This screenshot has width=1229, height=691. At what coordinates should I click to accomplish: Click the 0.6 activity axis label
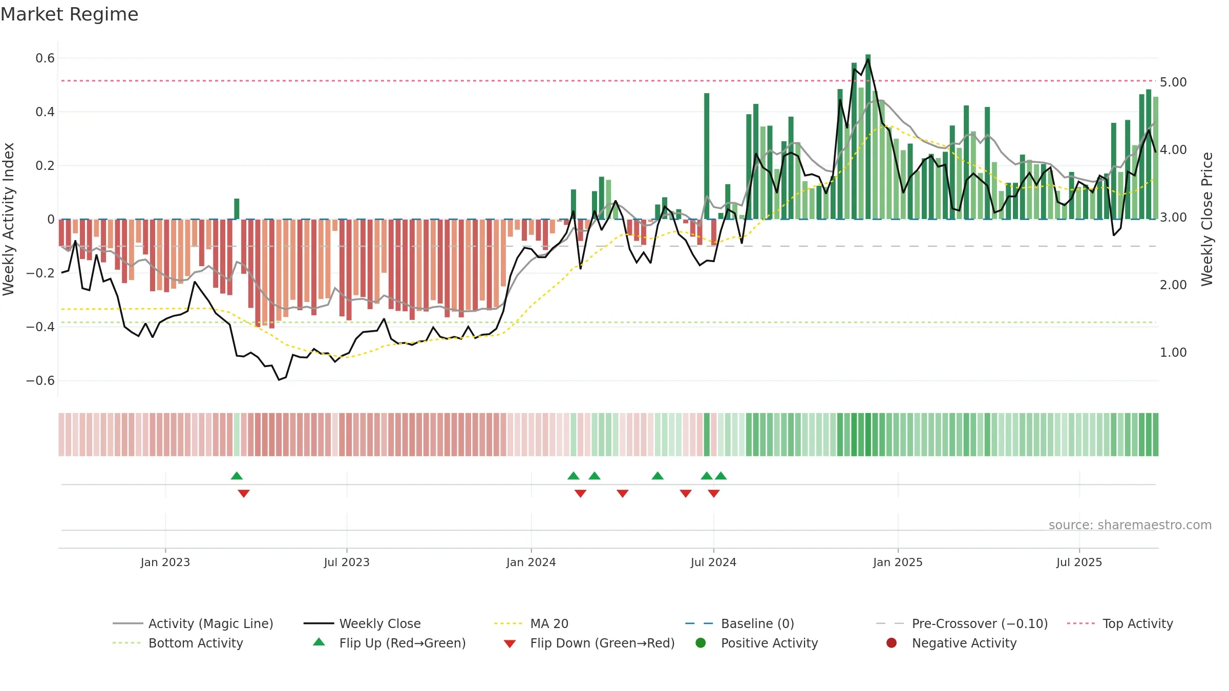pos(45,58)
